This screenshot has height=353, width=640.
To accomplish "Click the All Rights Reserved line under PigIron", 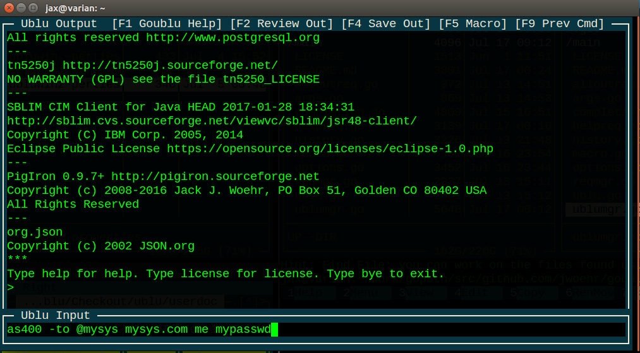I will click(x=73, y=205).
